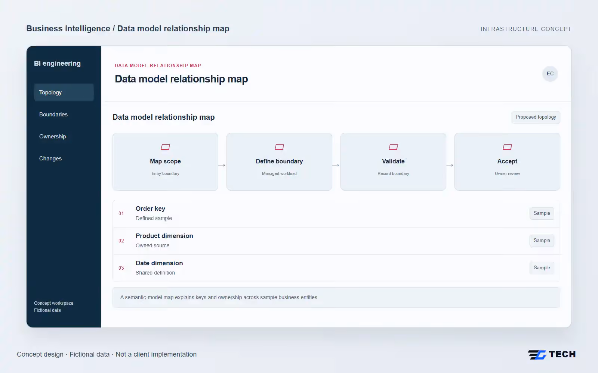Click the Proposed topology button
Viewport: 598px width, 373px height.
tap(536, 117)
